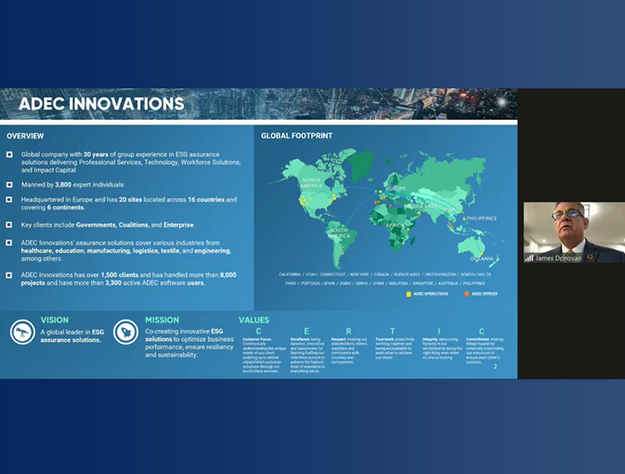Click the letter 'C' above Commitment
The height and width of the screenshot is (474, 625).
pyautogui.click(x=481, y=331)
